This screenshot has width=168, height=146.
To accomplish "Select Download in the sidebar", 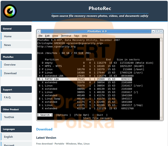I will tap(10, 73).
